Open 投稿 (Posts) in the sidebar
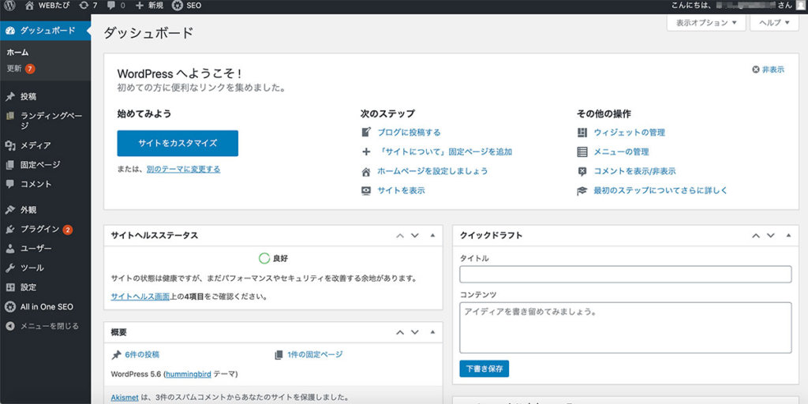808x404 pixels. [28, 96]
